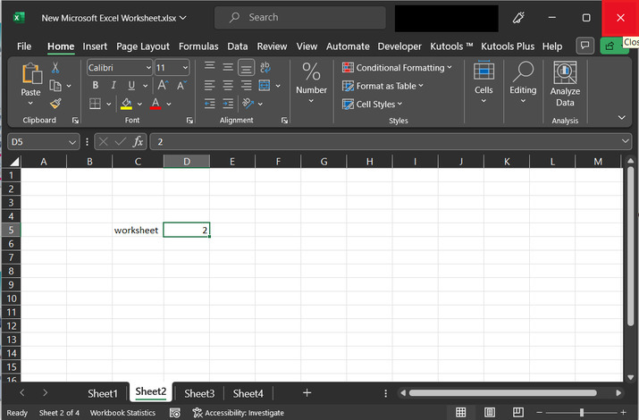This screenshot has width=639, height=420.
Task: Open Analyze Data tool
Action: [x=565, y=84]
